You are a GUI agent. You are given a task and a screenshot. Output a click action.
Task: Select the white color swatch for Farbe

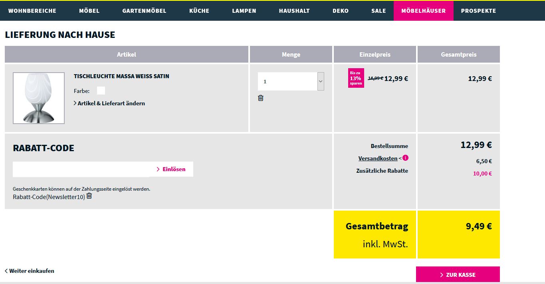pos(101,91)
